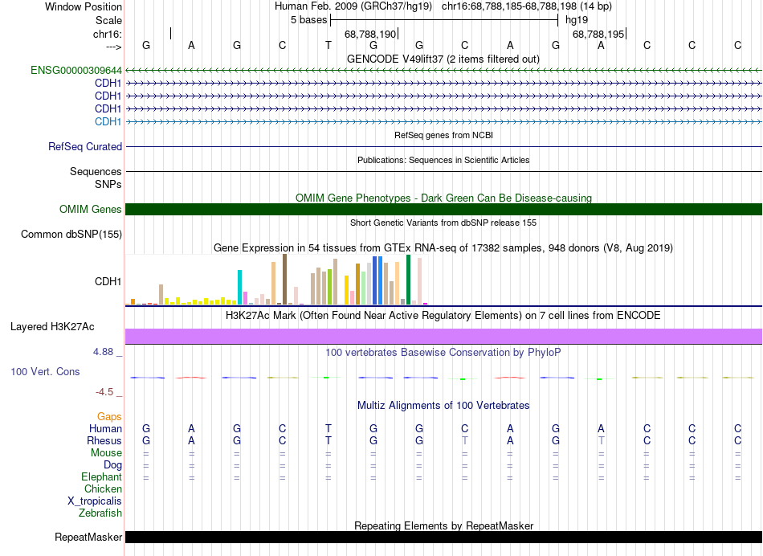This screenshot has width=763, height=556.
Task: Select the Zebrafish species row label
Action: click(x=100, y=513)
